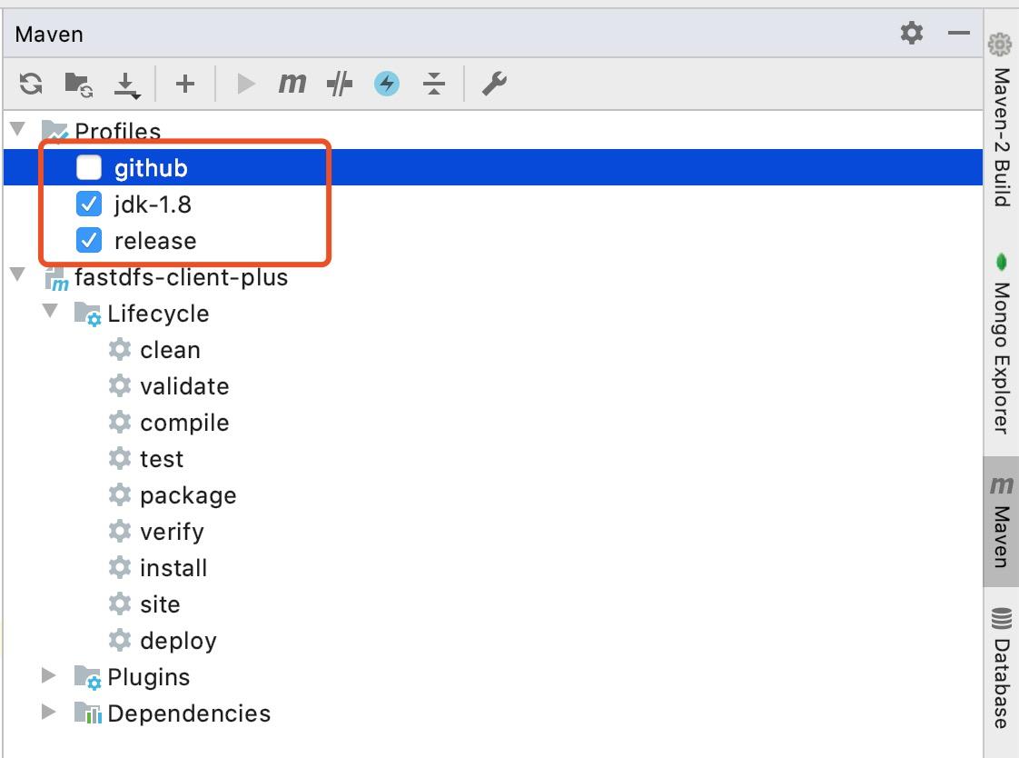Viewport: 1019px width, 758px height.
Task: Select the install lifecycle goal
Action: (x=173, y=568)
